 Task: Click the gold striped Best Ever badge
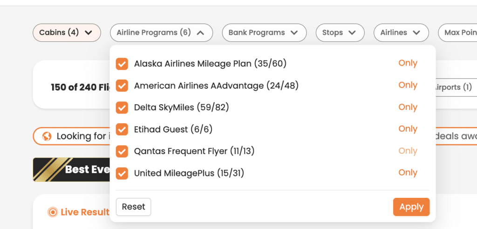click(x=71, y=170)
